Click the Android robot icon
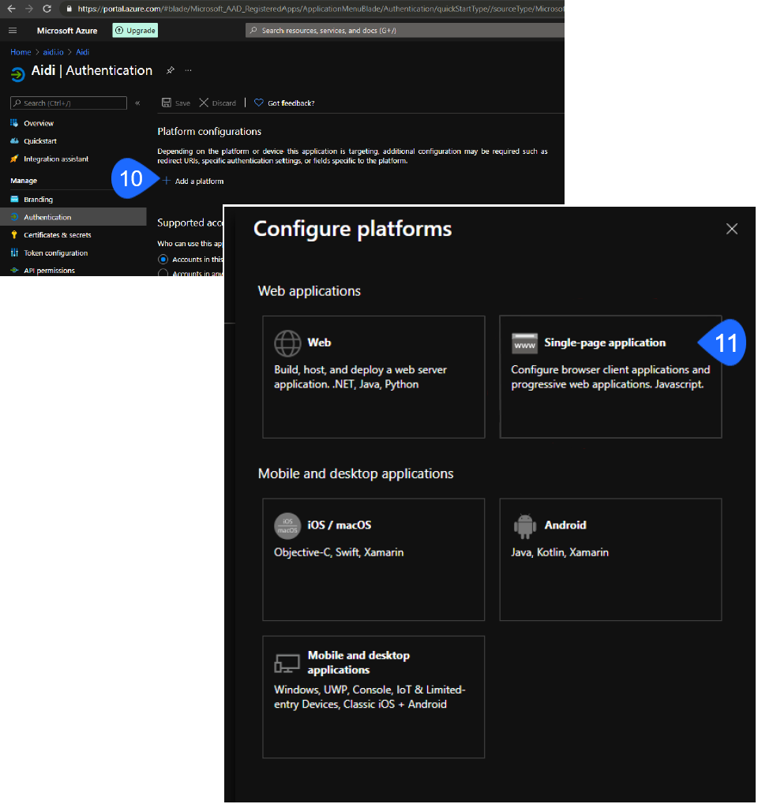 click(x=524, y=526)
